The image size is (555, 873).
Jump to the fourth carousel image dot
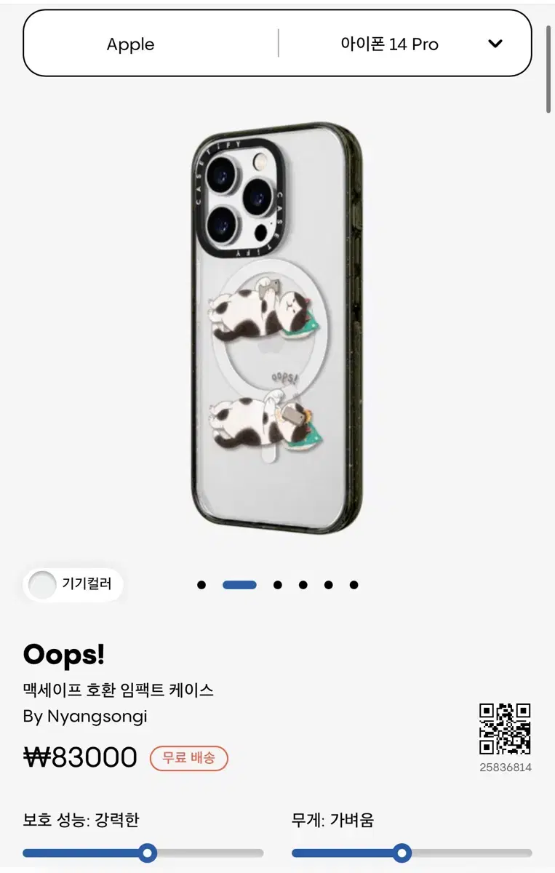tap(303, 585)
